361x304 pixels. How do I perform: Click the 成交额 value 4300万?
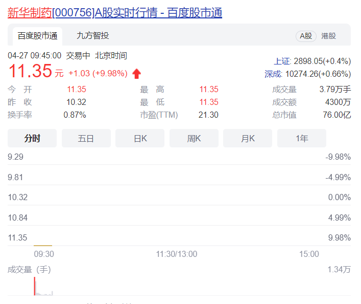(338, 102)
